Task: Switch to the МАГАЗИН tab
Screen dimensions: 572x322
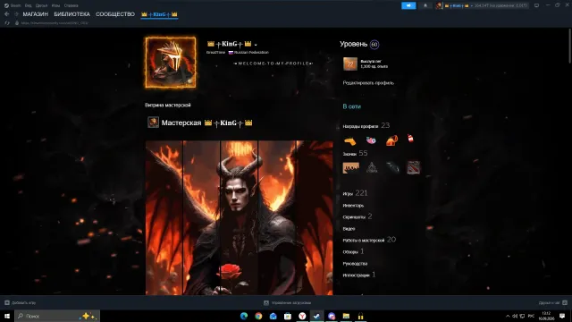Action: pyautogui.click(x=36, y=14)
